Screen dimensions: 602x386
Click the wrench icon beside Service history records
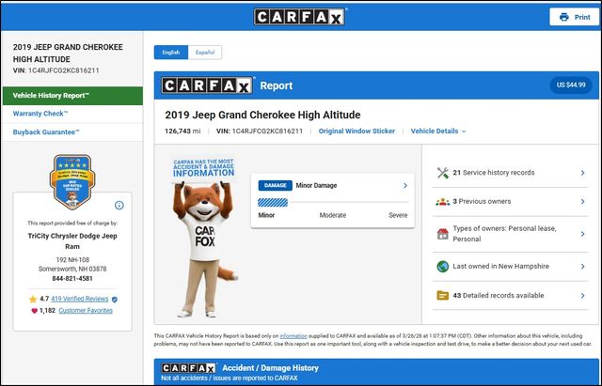pos(443,173)
